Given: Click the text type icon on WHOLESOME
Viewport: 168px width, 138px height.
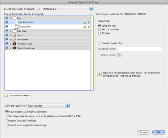Looking at the screenshot, I should [x=89, y=27].
